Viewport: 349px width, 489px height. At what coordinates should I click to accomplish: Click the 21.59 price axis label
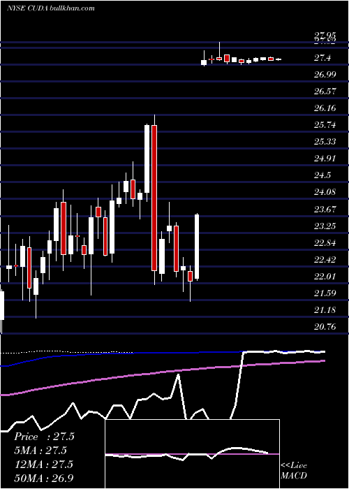click(x=325, y=293)
